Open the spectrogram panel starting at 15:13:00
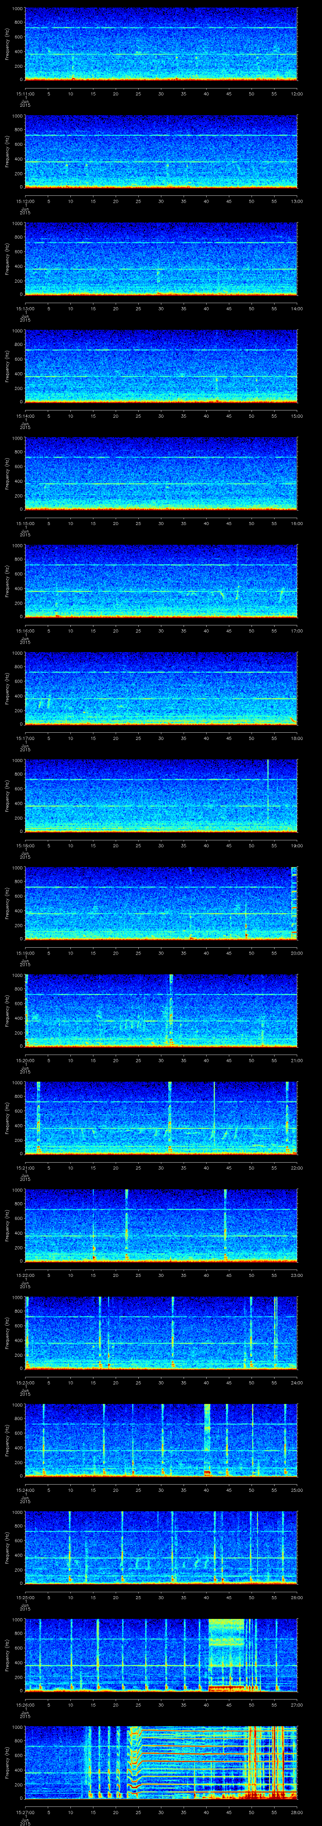The width and height of the screenshot is (322, 1826). coord(161,259)
